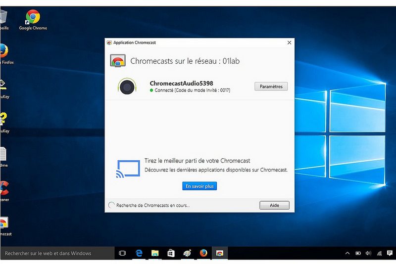The height and width of the screenshot is (264, 396).
Task: Open Task View from the taskbar
Action: (123, 253)
